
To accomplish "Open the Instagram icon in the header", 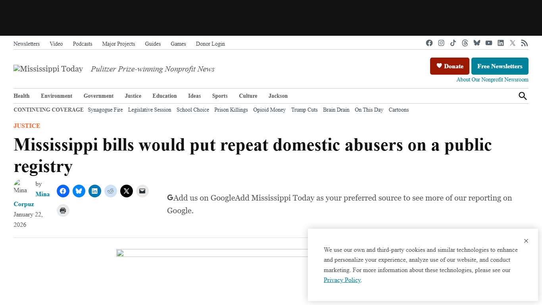I will click(x=441, y=43).
